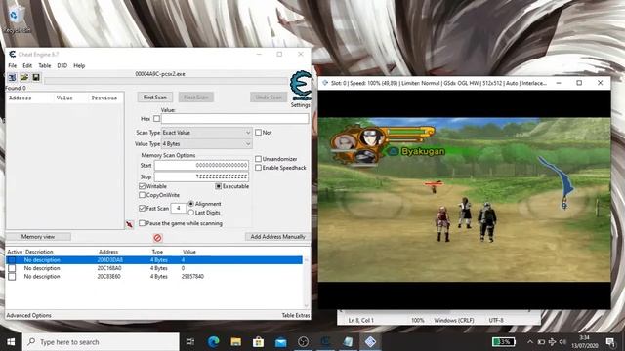Click the Previous column header in results
Viewport: 625px width, 351px height.
click(104, 97)
